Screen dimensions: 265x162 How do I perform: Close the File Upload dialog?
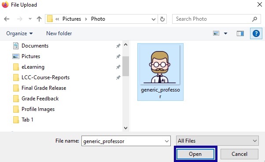[x=260, y=4]
